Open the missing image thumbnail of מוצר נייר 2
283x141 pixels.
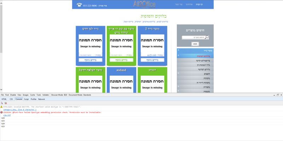(x=152, y=44)
